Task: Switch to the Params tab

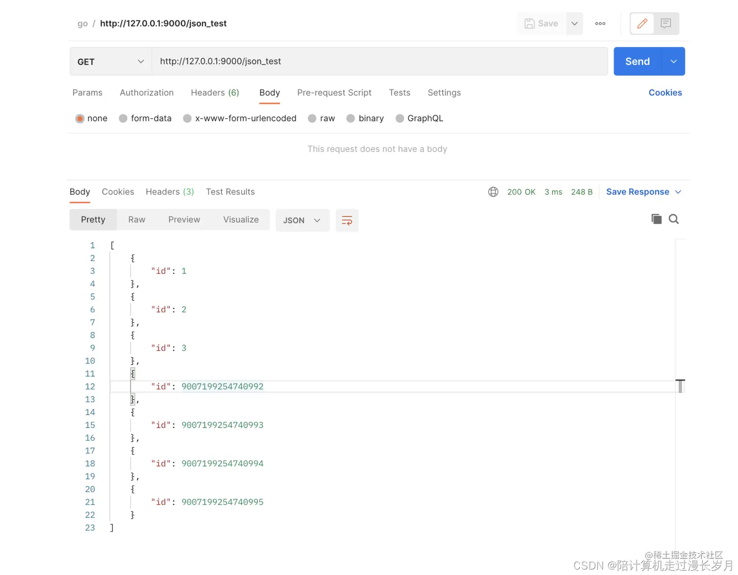Action: tap(87, 93)
